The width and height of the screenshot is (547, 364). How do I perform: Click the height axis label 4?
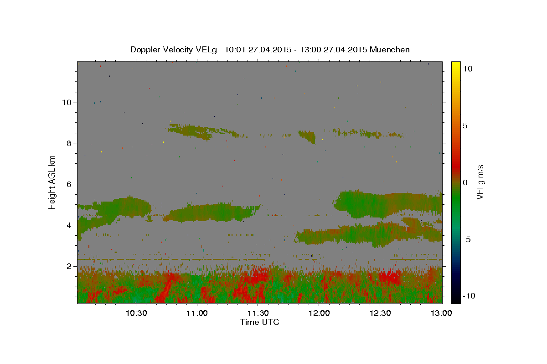pos(69,225)
